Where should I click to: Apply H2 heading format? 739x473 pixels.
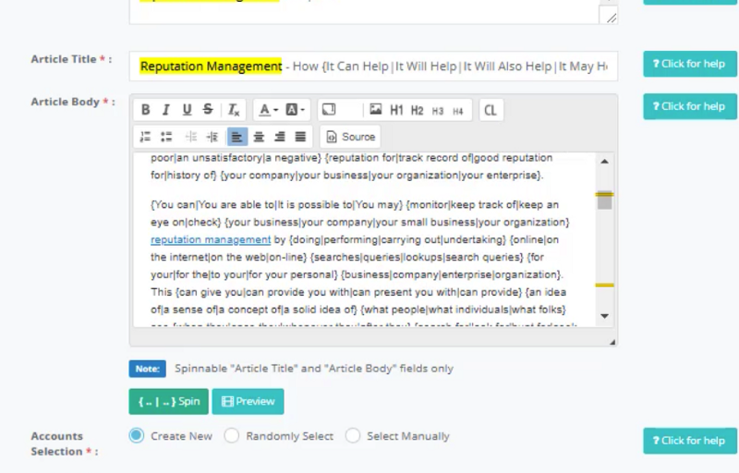418,110
